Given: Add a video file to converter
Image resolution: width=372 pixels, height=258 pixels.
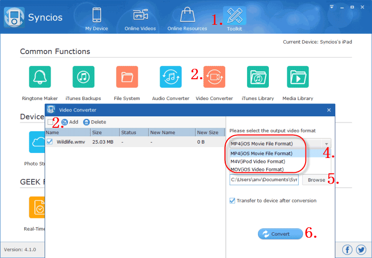Looking at the screenshot, I should tap(70, 122).
